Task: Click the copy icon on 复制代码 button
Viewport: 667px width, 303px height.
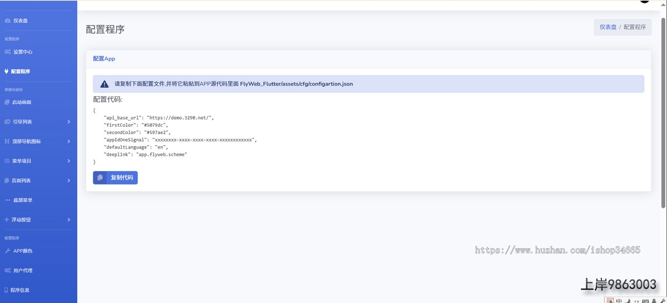Action: click(x=100, y=177)
